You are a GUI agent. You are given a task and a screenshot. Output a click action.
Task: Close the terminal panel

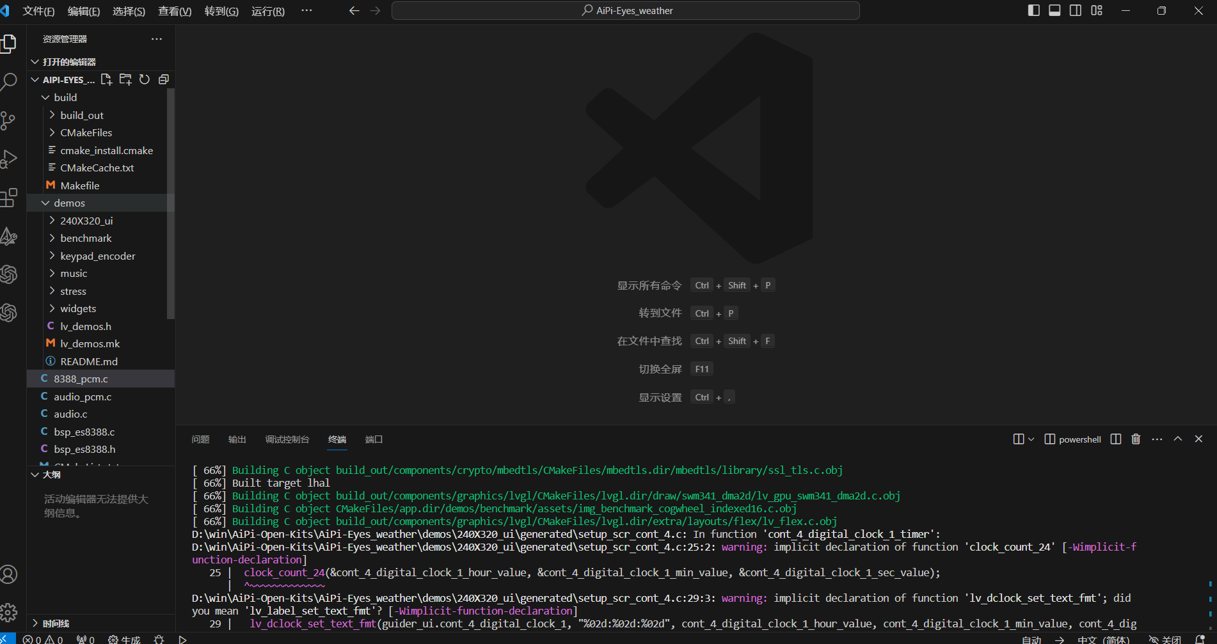[1198, 439]
